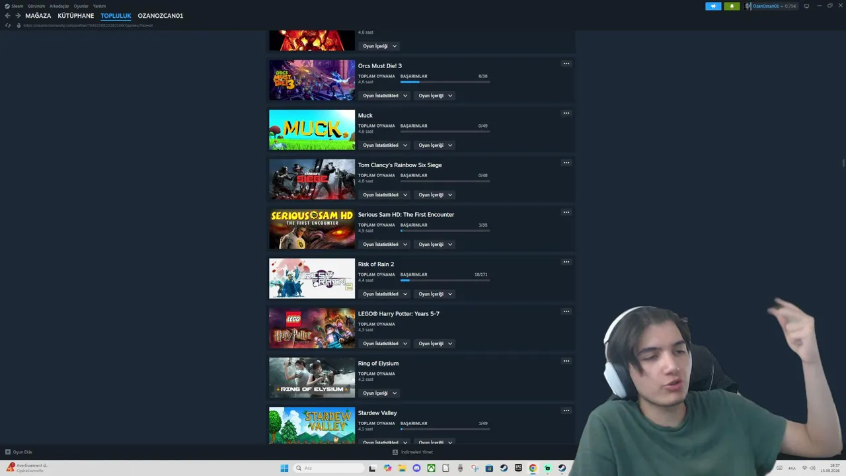Click the Ring of Elysium game thumbnail

[x=312, y=377]
